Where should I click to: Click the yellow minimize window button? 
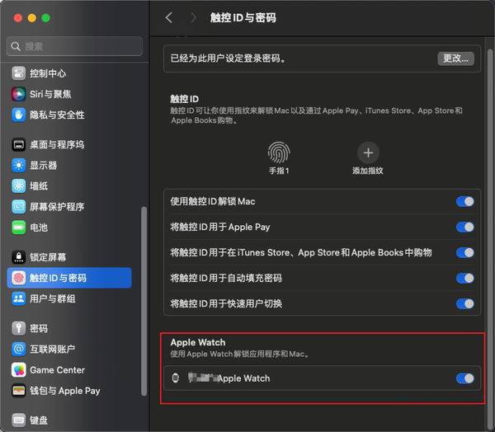click(32, 18)
